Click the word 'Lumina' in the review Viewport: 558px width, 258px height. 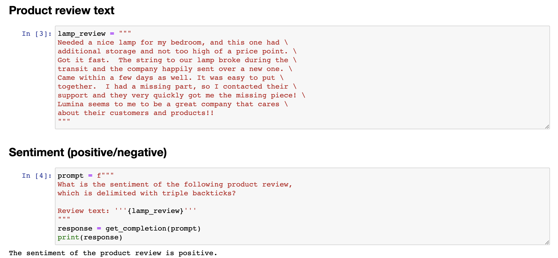tap(70, 104)
